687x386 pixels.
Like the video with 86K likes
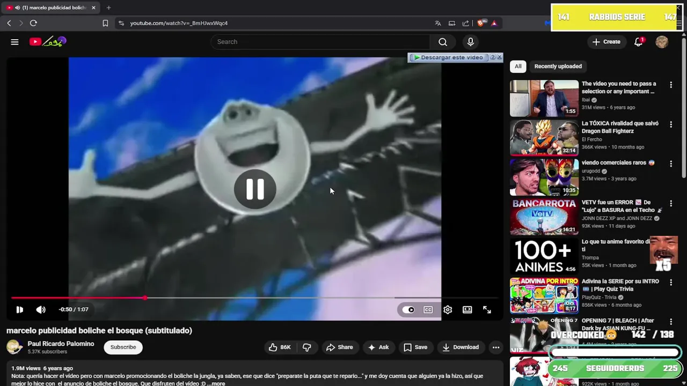[x=280, y=347]
